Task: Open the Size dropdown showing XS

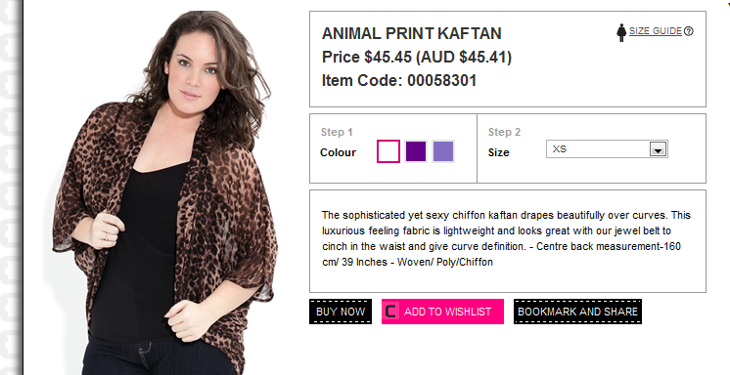Action: click(607, 149)
